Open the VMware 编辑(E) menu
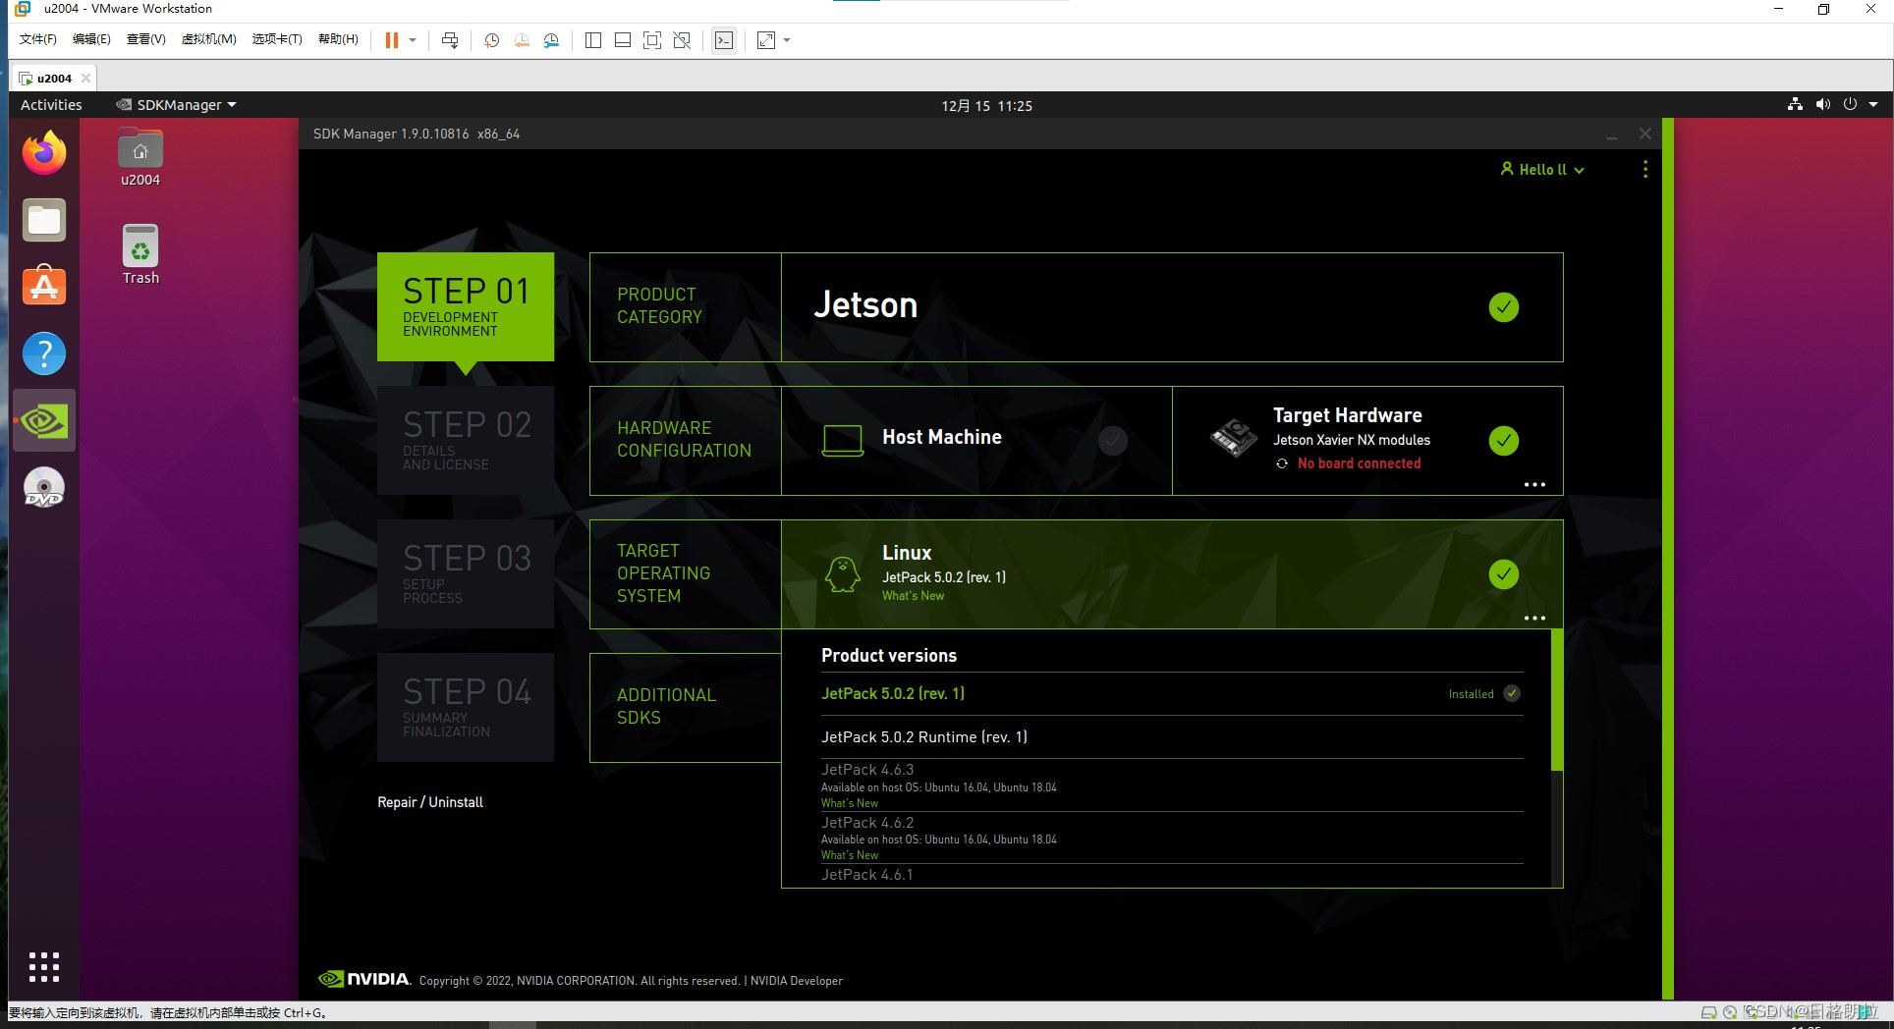1894x1029 pixels. coord(91,39)
